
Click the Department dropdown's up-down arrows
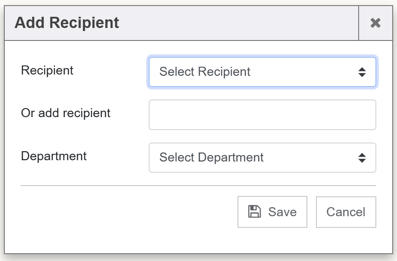point(362,158)
